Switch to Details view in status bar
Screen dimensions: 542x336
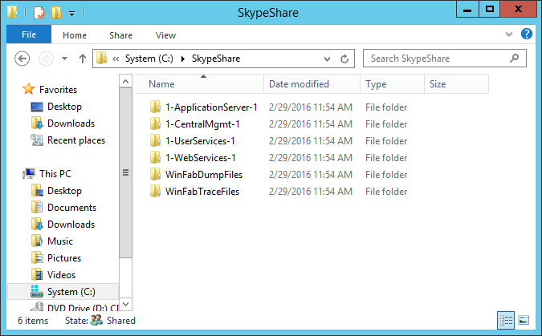[x=506, y=321]
